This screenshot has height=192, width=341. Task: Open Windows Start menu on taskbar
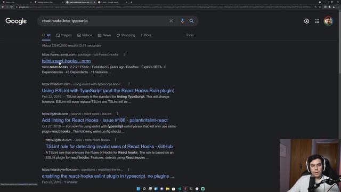click(x=138, y=189)
